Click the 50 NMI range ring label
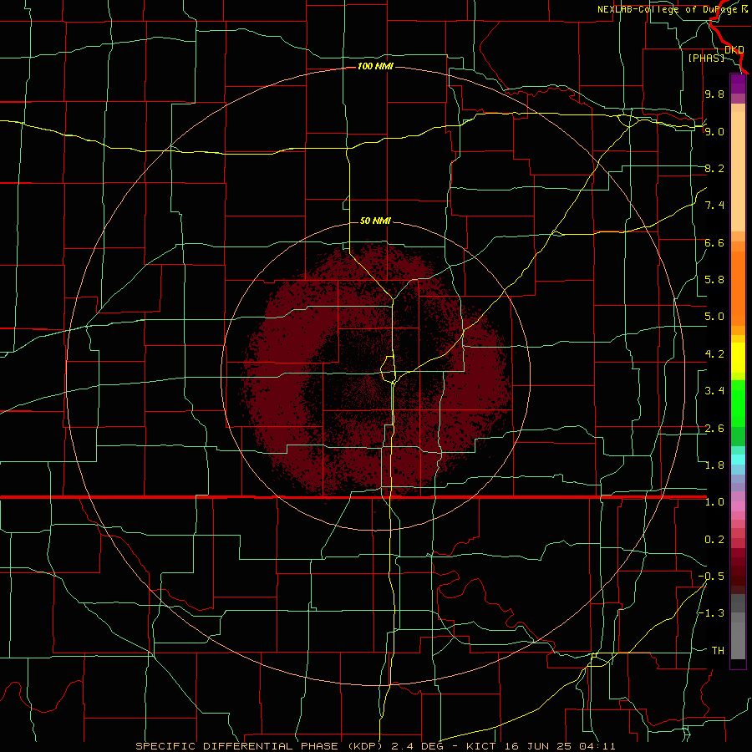This screenshot has width=752, height=752. coord(375,221)
